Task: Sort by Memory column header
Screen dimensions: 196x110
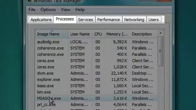Action: 117,34
